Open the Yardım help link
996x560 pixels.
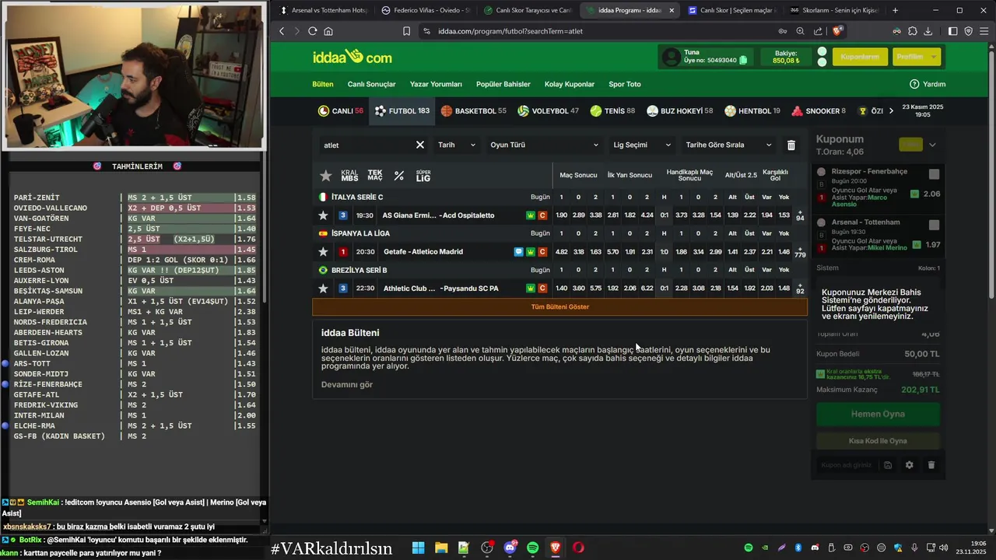[x=928, y=84]
